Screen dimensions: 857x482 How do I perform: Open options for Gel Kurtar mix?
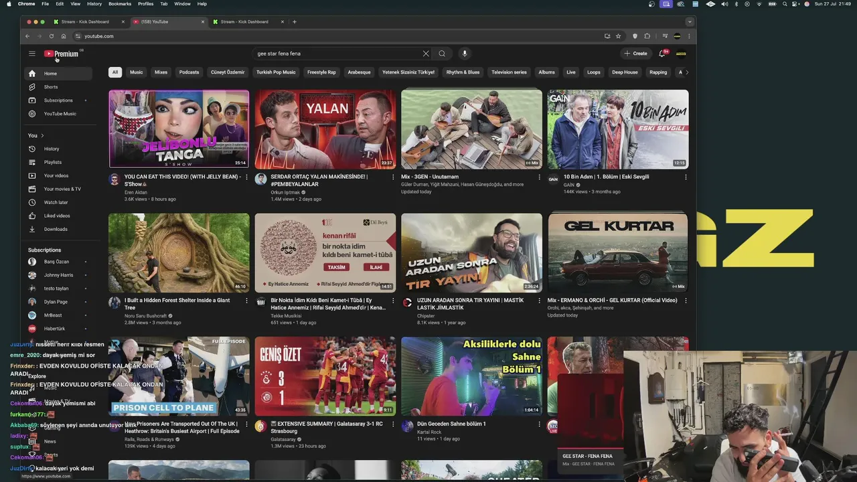click(x=686, y=301)
